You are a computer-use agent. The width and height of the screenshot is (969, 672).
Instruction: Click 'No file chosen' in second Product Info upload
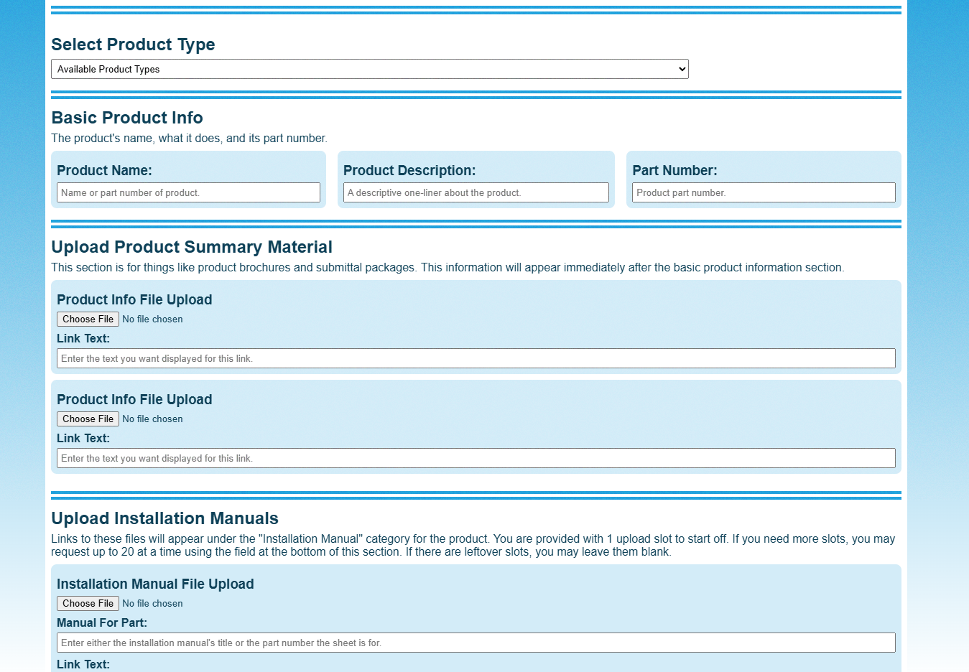click(x=152, y=419)
